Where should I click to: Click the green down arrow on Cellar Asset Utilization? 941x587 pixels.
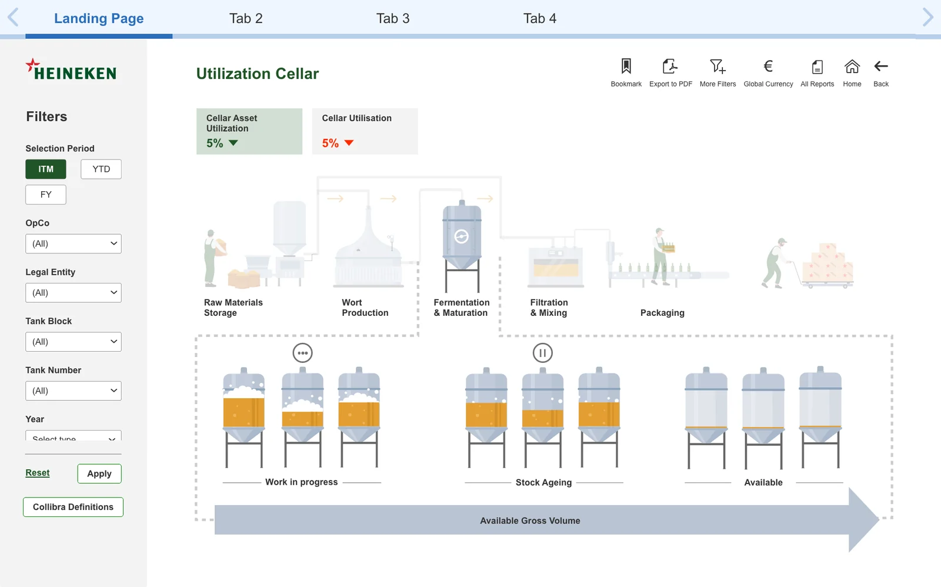point(233,143)
